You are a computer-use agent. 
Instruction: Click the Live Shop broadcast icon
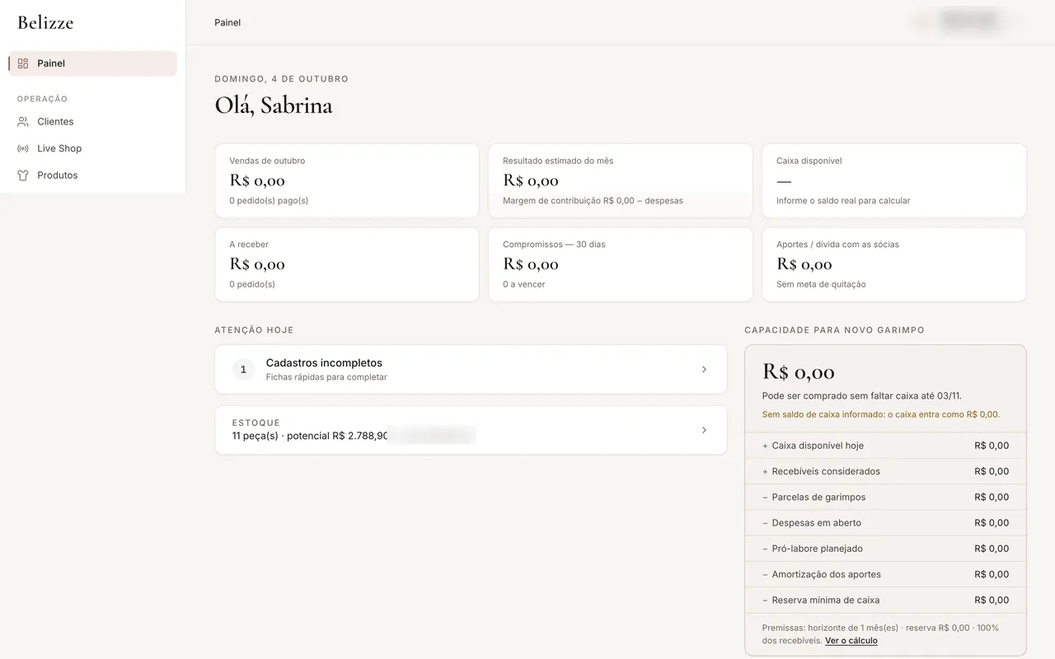click(23, 148)
